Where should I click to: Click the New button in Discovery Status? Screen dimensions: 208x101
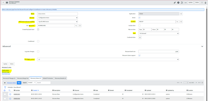[19, 83]
